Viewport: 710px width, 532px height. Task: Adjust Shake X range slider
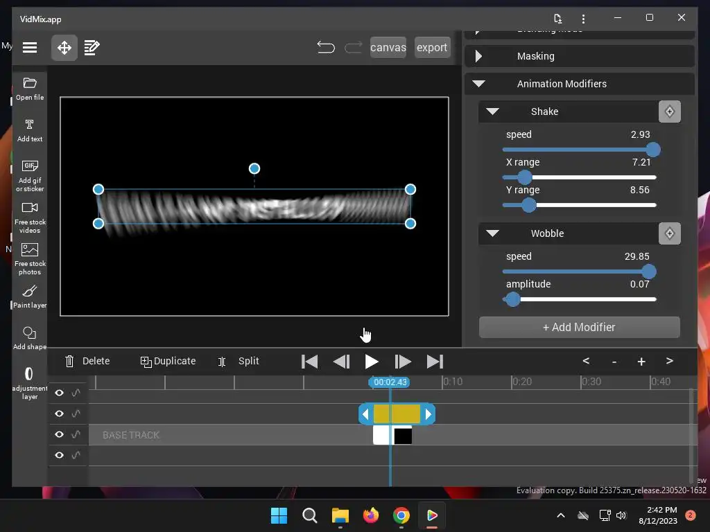pyautogui.click(x=524, y=177)
